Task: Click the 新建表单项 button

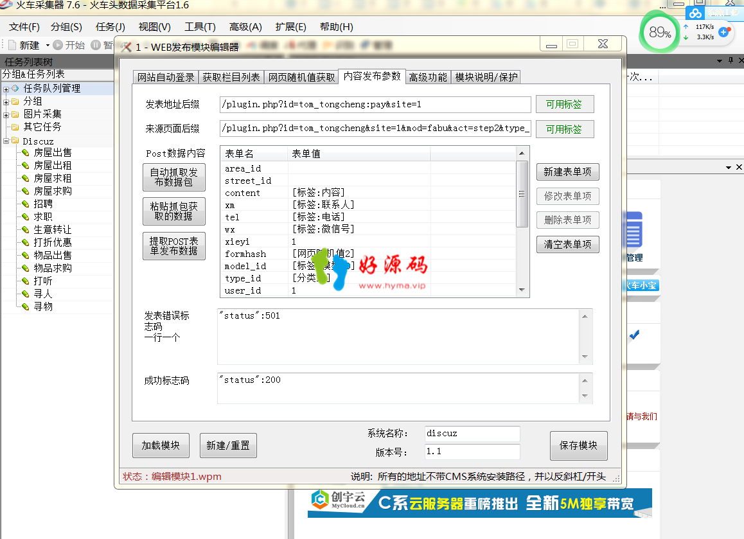Action: 568,172
